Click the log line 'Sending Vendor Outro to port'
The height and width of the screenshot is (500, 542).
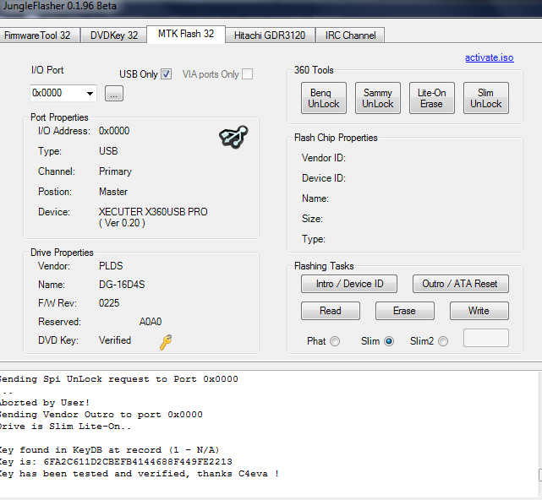[x=101, y=415]
